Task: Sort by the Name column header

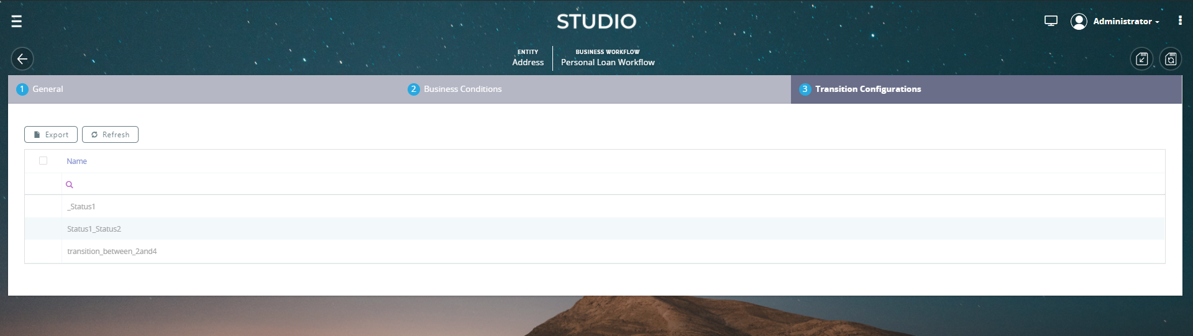Action: (77, 161)
